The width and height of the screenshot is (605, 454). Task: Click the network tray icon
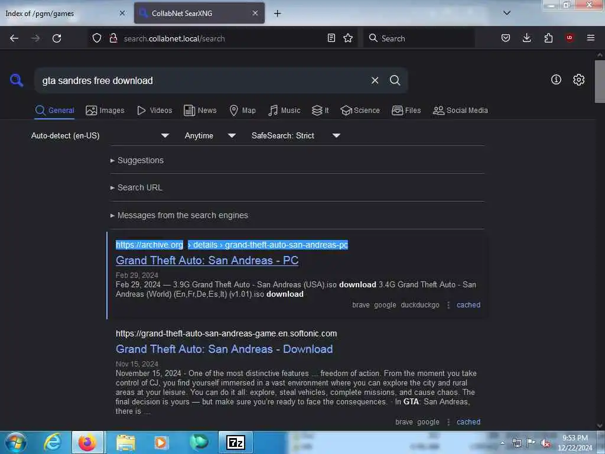[517, 443]
